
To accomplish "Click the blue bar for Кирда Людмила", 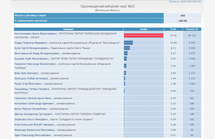I will click(x=128, y=43).
